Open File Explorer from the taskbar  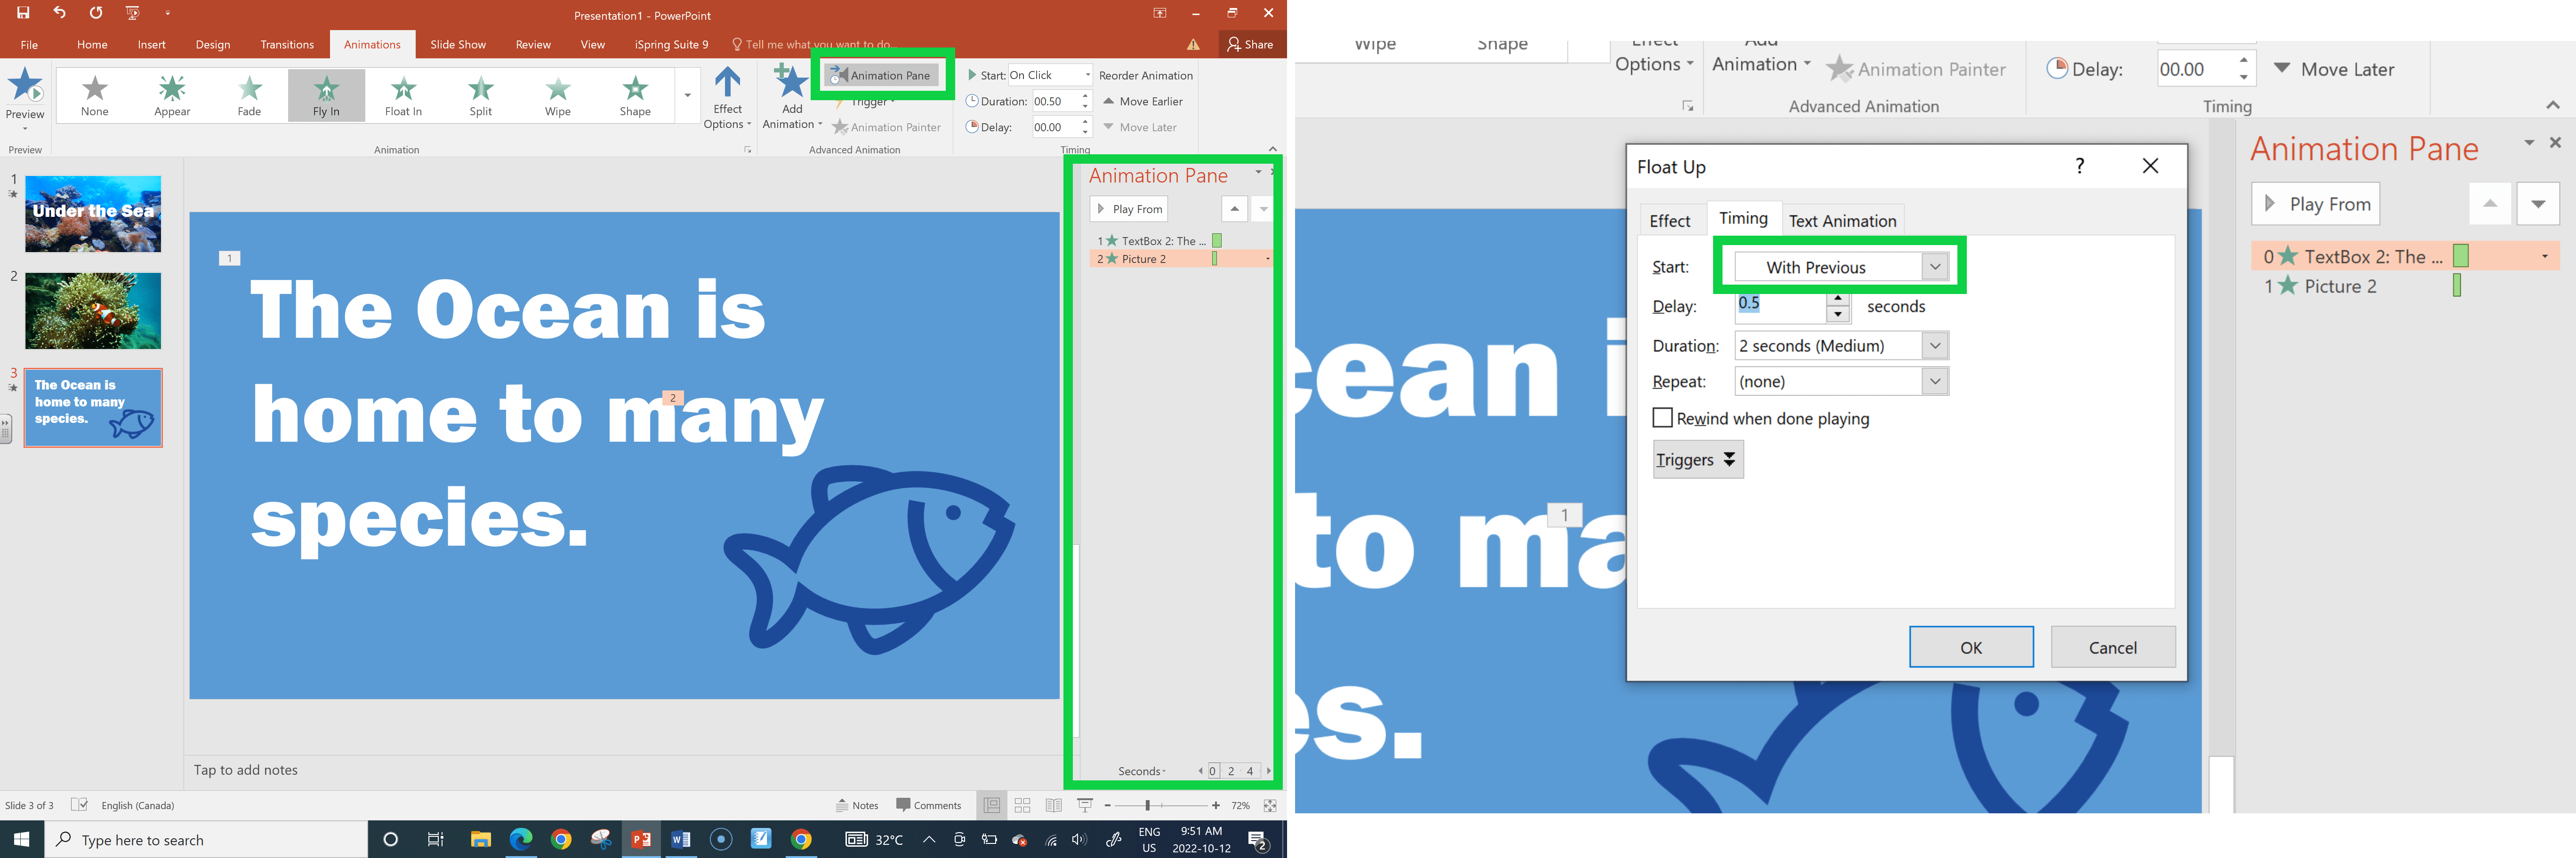[481, 839]
